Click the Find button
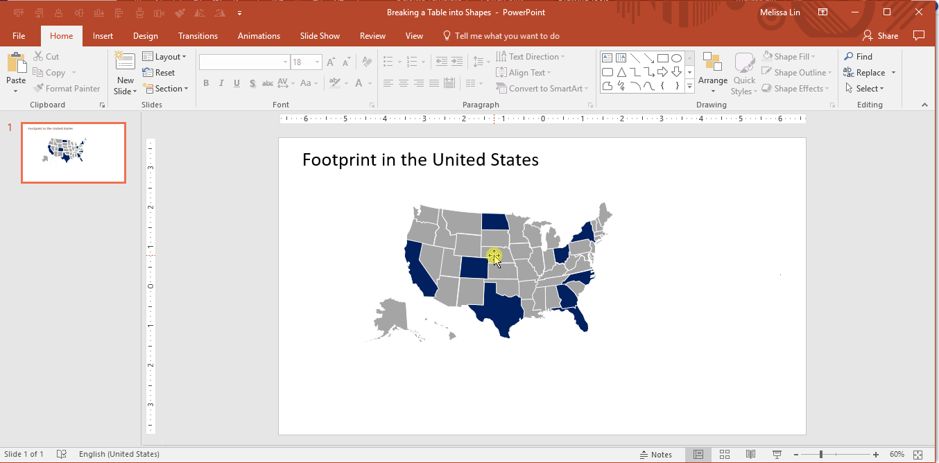The image size is (939, 463). [858, 57]
